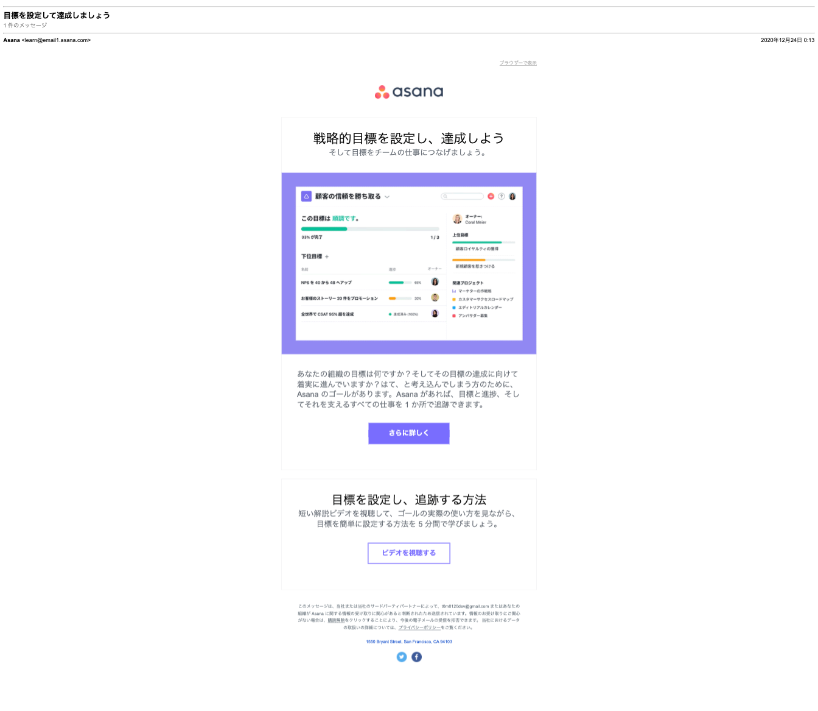The height and width of the screenshot is (711, 818).
Task: Click the 顧客の信頼を勝ち取る goal title
Action: pyautogui.click(x=348, y=197)
